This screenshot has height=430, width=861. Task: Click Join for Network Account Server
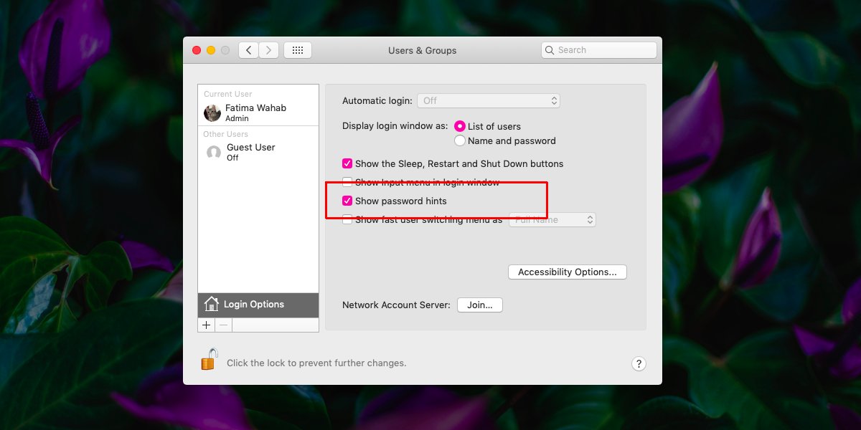tap(479, 305)
